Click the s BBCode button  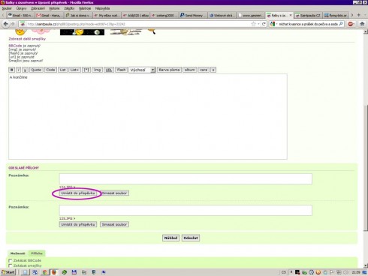(x=213, y=70)
